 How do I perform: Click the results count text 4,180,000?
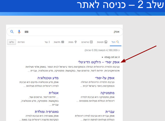102,50
